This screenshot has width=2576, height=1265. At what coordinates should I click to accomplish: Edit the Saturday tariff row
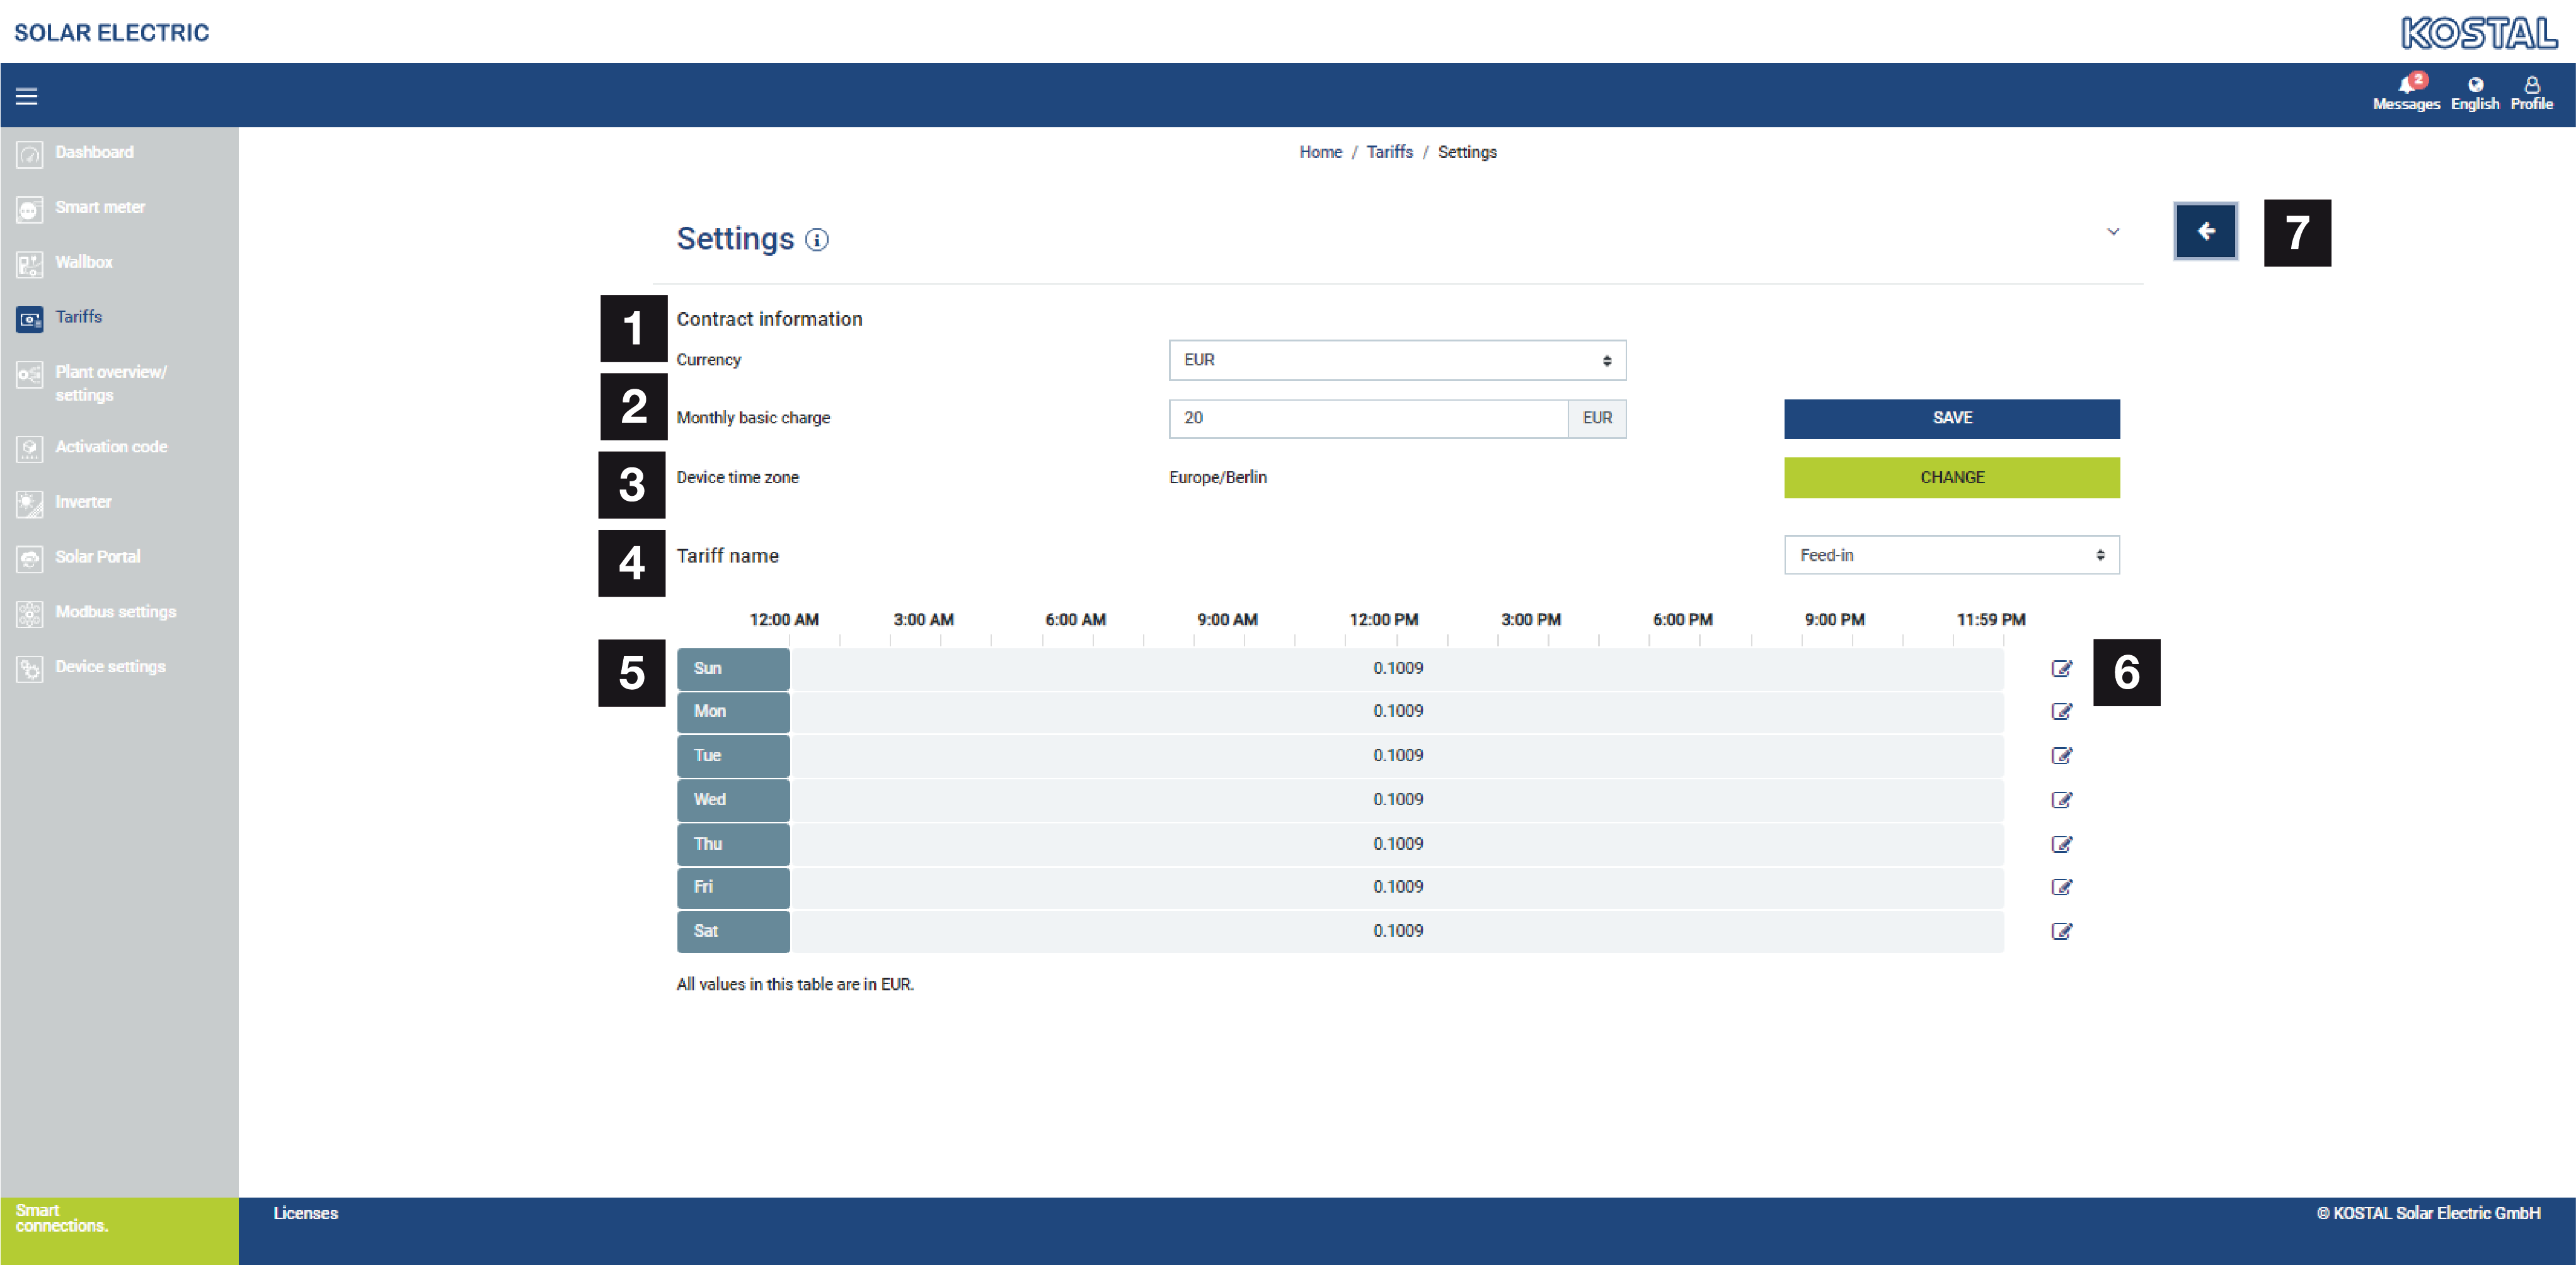click(2061, 931)
